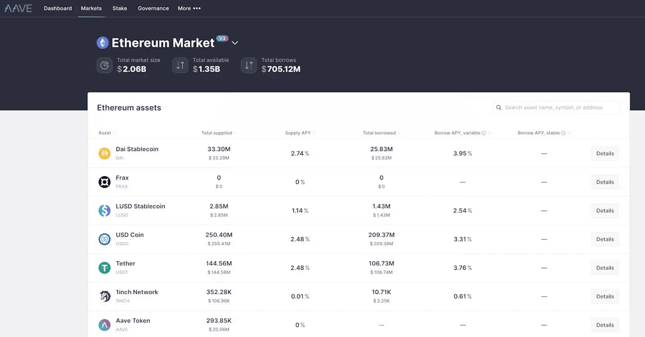645x337 pixels.
Task: Open the More menu with three dots
Action: (x=189, y=8)
